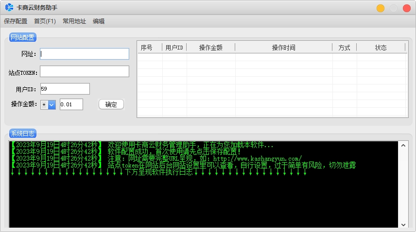Open the 常用地址 menu
416x232 pixels.
[x=74, y=21]
